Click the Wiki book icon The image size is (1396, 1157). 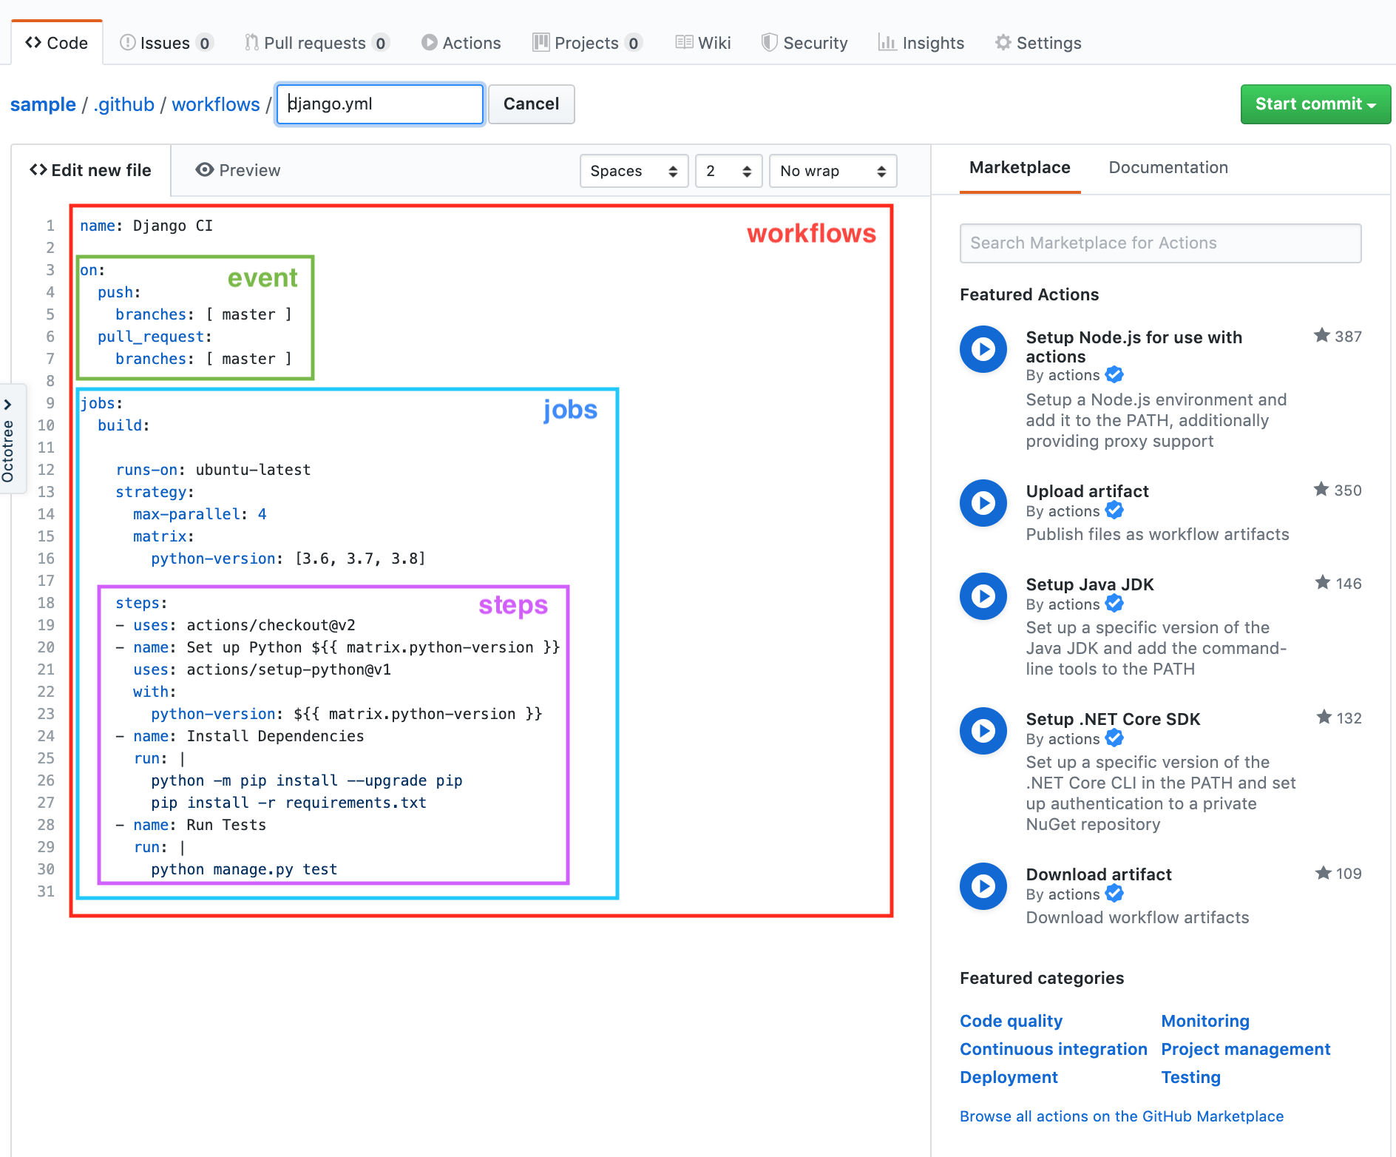coord(684,42)
